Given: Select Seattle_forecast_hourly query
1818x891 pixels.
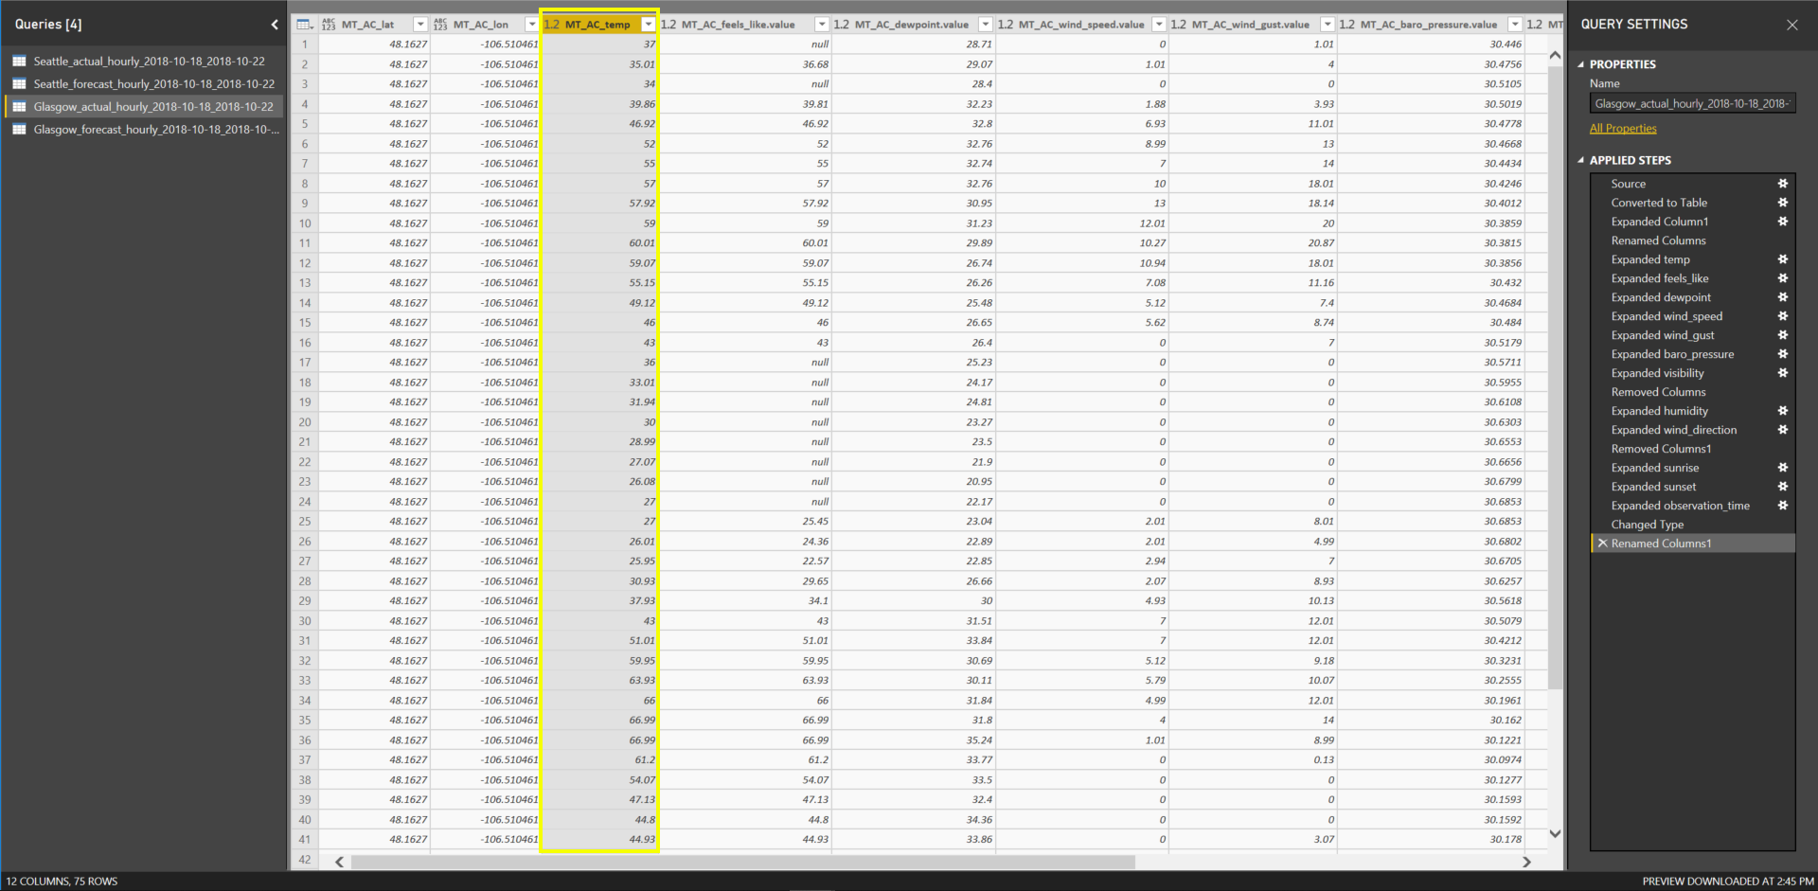Looking at the screenshot, I should coord(145,84).
